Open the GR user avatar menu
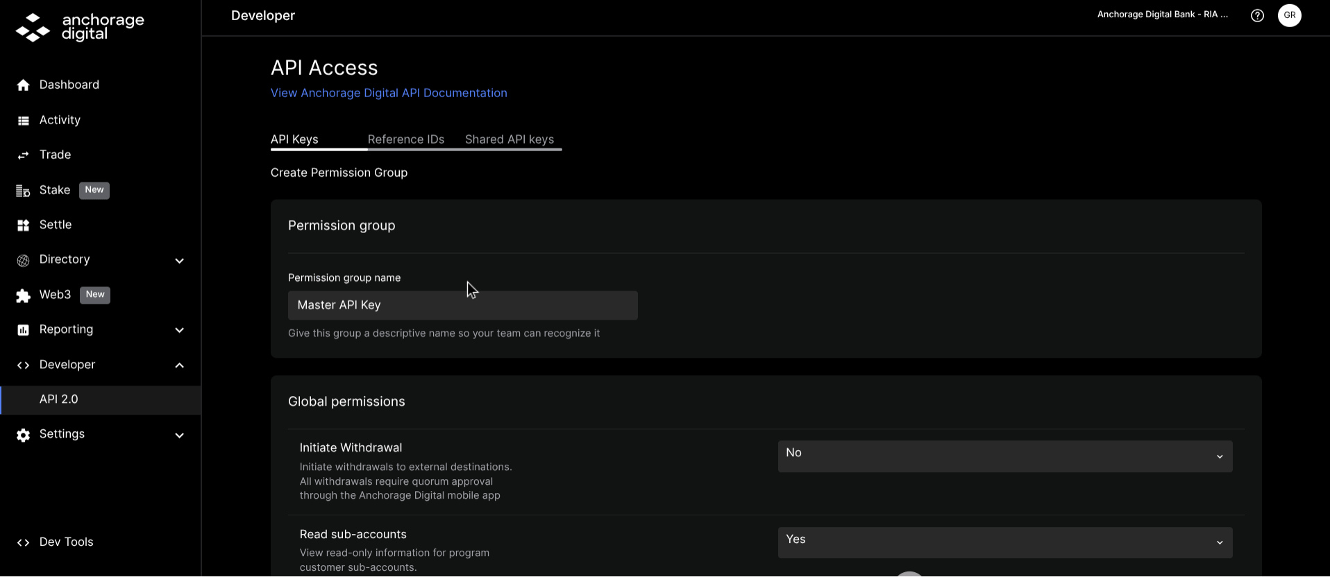This screenshot has width=1330, height=577. [1290, 15]
